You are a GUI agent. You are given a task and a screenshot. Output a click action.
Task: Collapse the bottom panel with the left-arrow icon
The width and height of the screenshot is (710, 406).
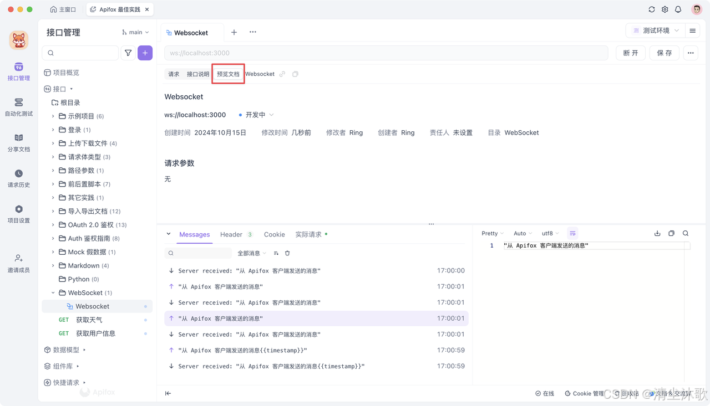coord(168,393)
